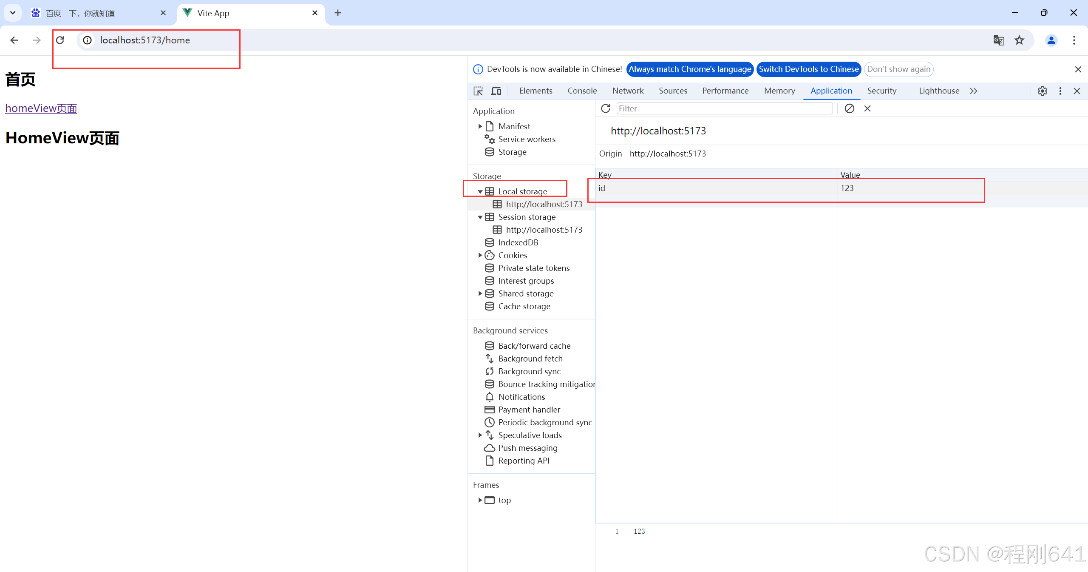The width and height of the screenshot is (1088, 572).
Task: Collapse the Local storage tree node
Action: coord(480,192)
